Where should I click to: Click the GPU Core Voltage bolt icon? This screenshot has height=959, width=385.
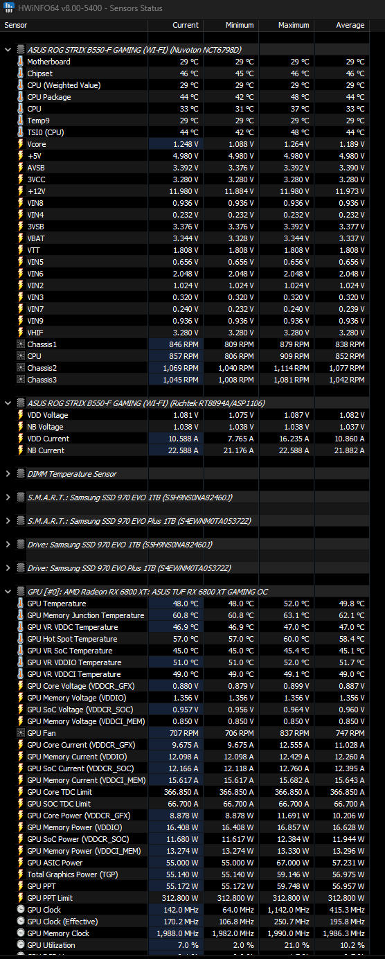[20, 686]
